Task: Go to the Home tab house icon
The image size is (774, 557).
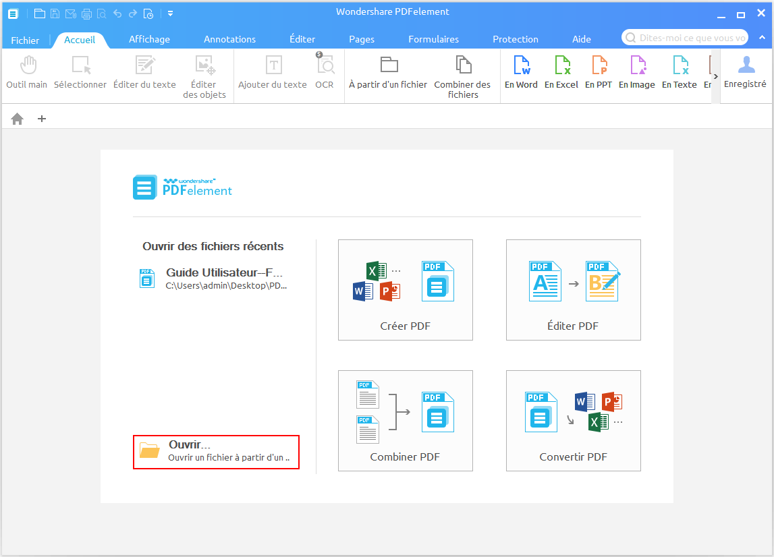Action: pos(18,119)
